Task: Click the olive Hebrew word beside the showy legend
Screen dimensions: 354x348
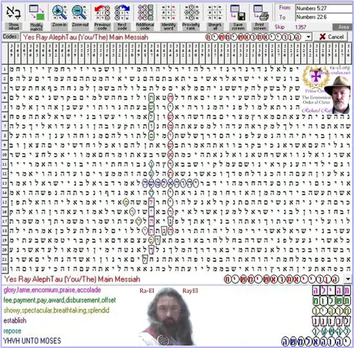Action: [331, 311]
